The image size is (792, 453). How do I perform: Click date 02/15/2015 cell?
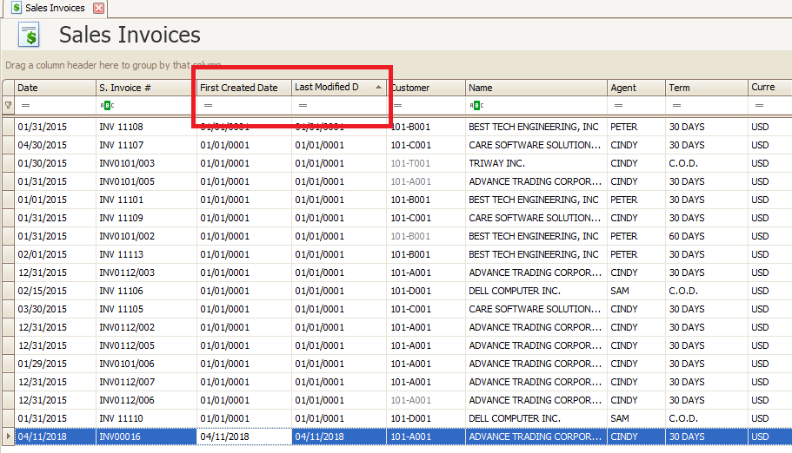pos(55,291)
